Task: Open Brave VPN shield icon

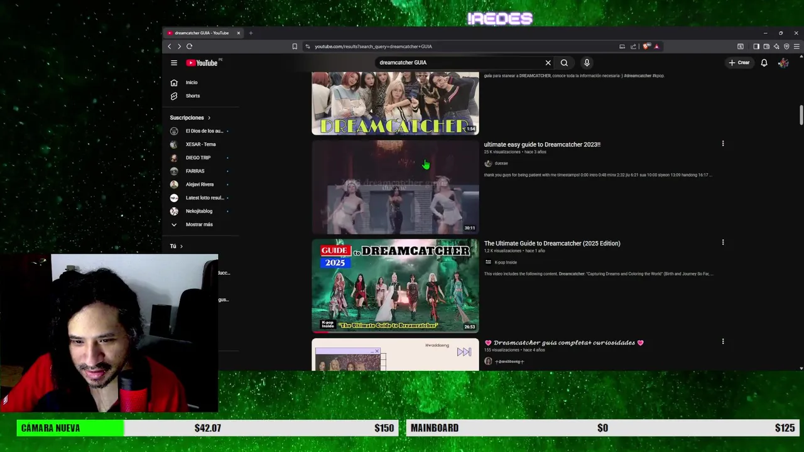Action: (x=786, y=46)
